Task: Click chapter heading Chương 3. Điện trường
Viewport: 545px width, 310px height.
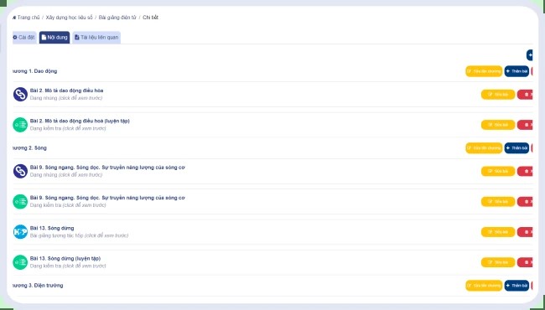Action: click(38, 286)
